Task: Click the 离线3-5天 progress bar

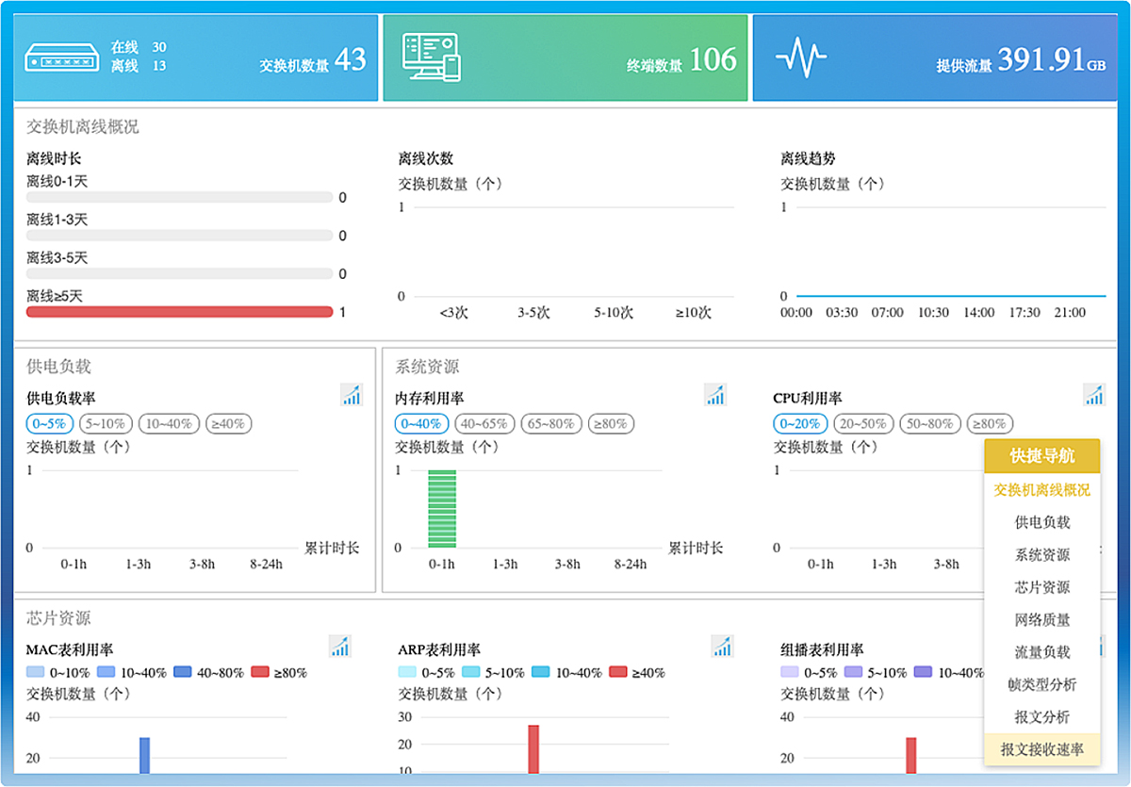Action: coord(179,274)
